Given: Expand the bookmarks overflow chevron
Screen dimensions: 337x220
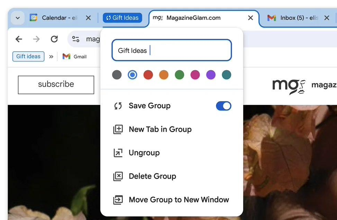Looking at the screenshot, I should pos(51,57).
